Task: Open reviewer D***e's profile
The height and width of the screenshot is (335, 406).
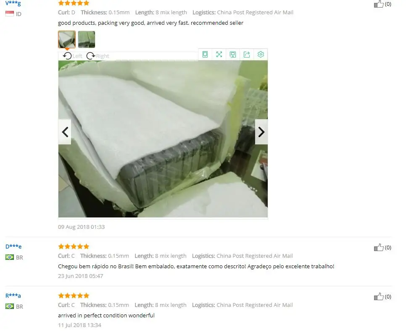Action: (13, 246)
